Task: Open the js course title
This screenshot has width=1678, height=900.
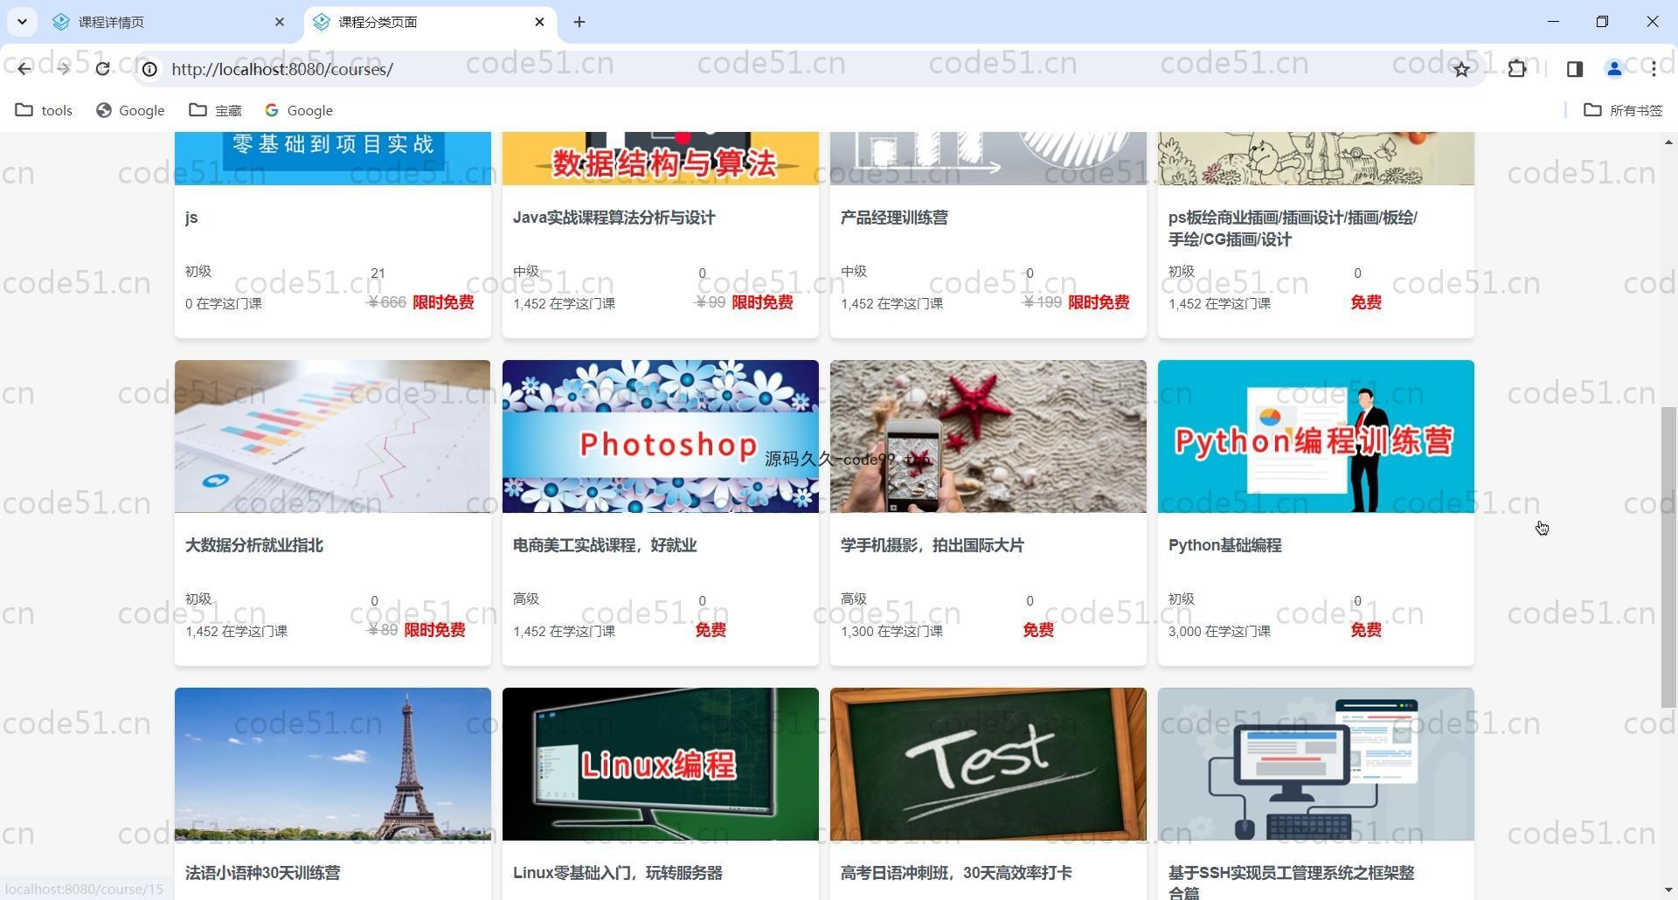Action: tap(191, 218)
